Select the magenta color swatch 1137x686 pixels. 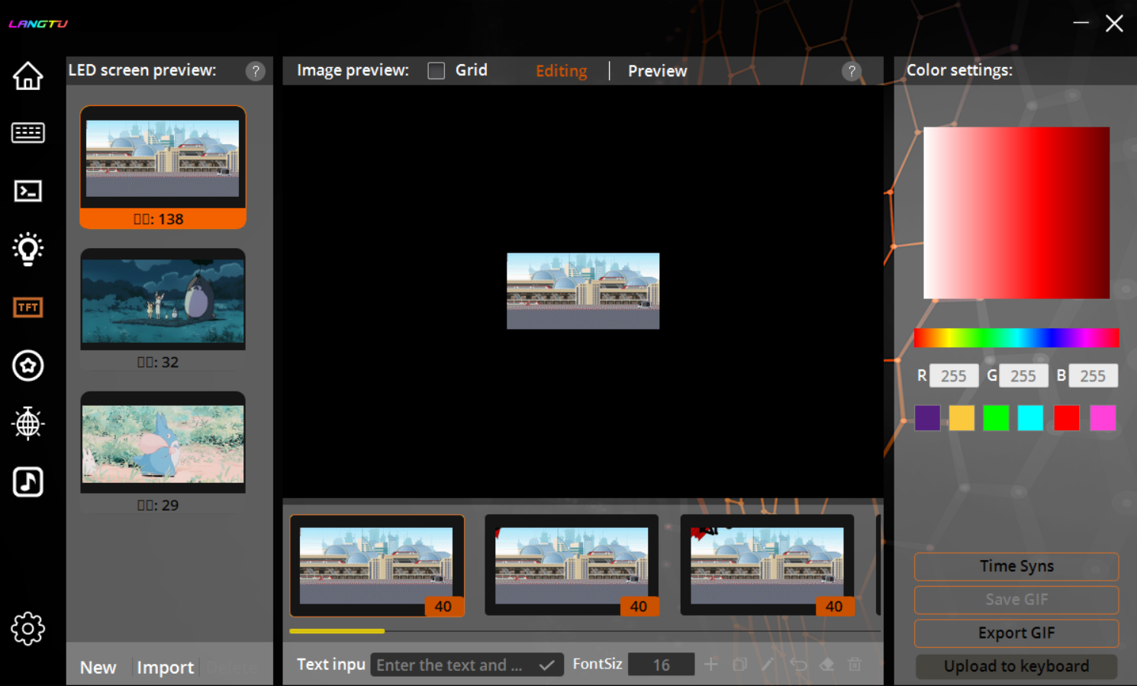[1103, 418]
